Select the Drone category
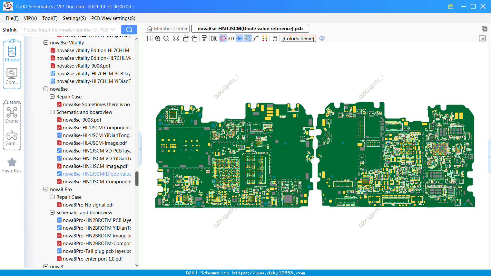 coord(12,115)
